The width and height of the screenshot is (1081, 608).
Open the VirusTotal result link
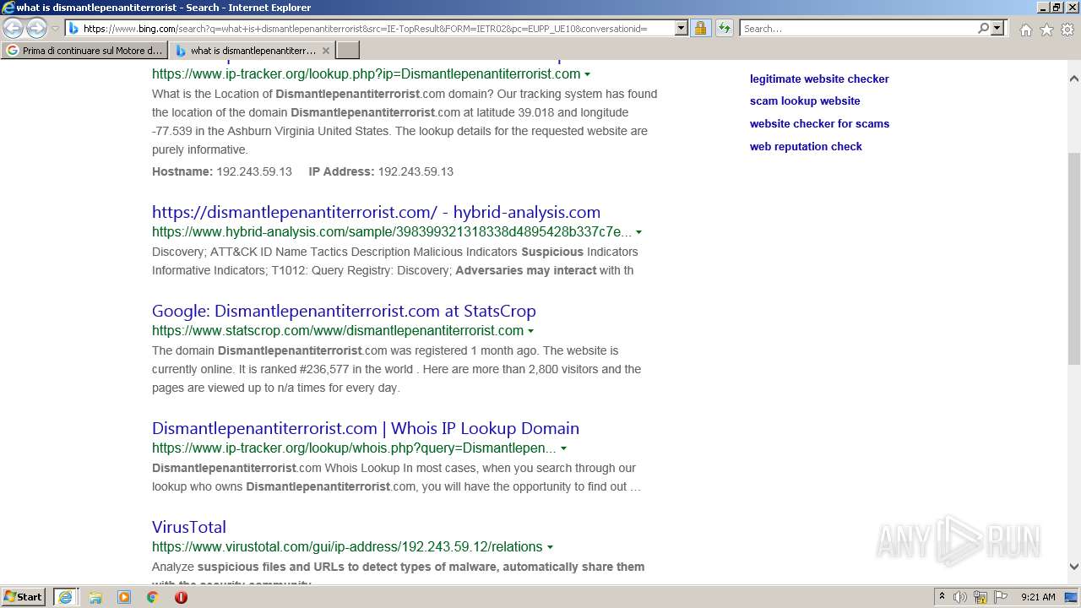[189, 527]
